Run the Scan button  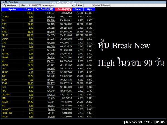[x=78, y=6]
